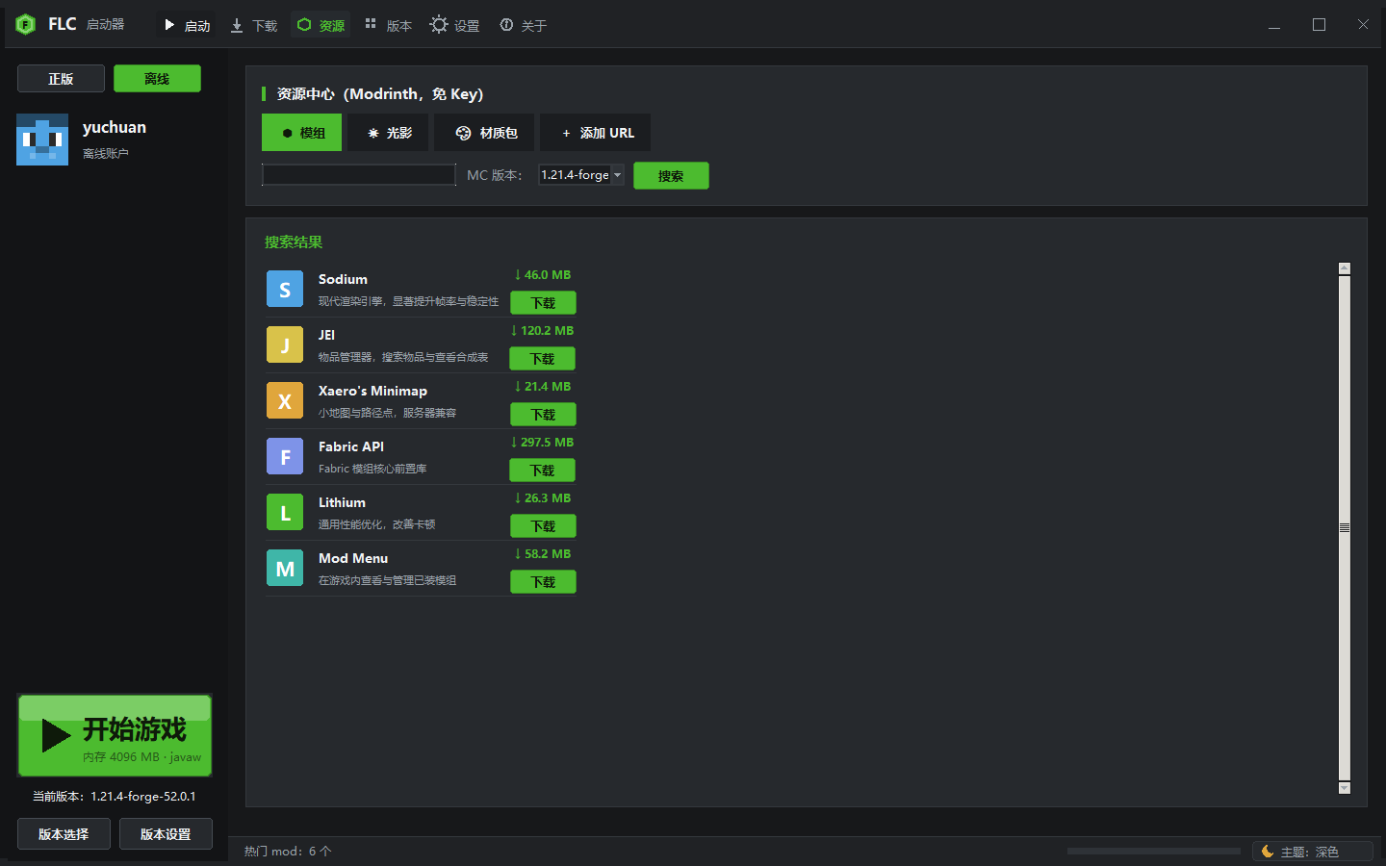Click the results scrollbar up arrow
Image resolution: width=1386 pixels, height=866 pixels.
coord(1345,268)
